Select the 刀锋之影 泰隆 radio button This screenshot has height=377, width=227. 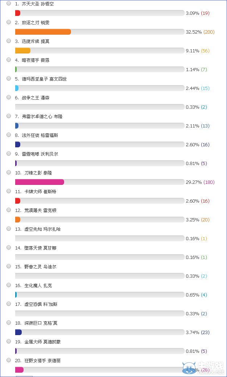pos(8,172)
